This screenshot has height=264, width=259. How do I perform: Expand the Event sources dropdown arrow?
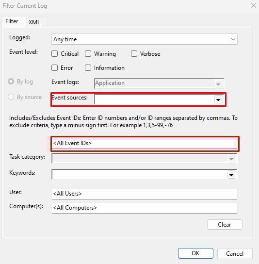click(x=218, y=99)
